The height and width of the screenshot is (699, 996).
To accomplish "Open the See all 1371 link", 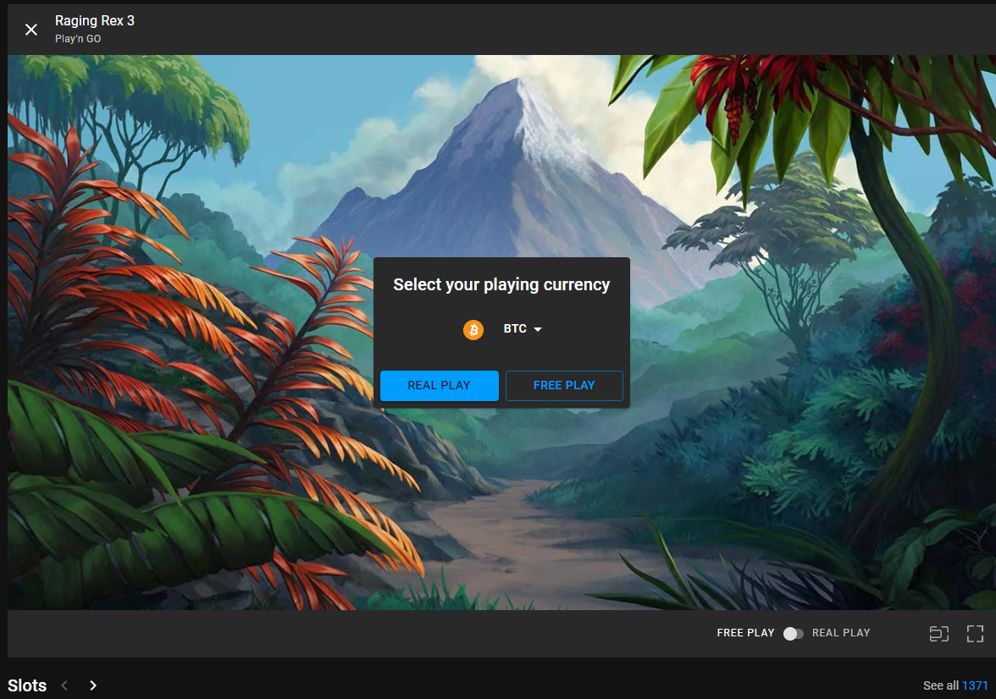I will pyautogui.click(x=955, y=685).
